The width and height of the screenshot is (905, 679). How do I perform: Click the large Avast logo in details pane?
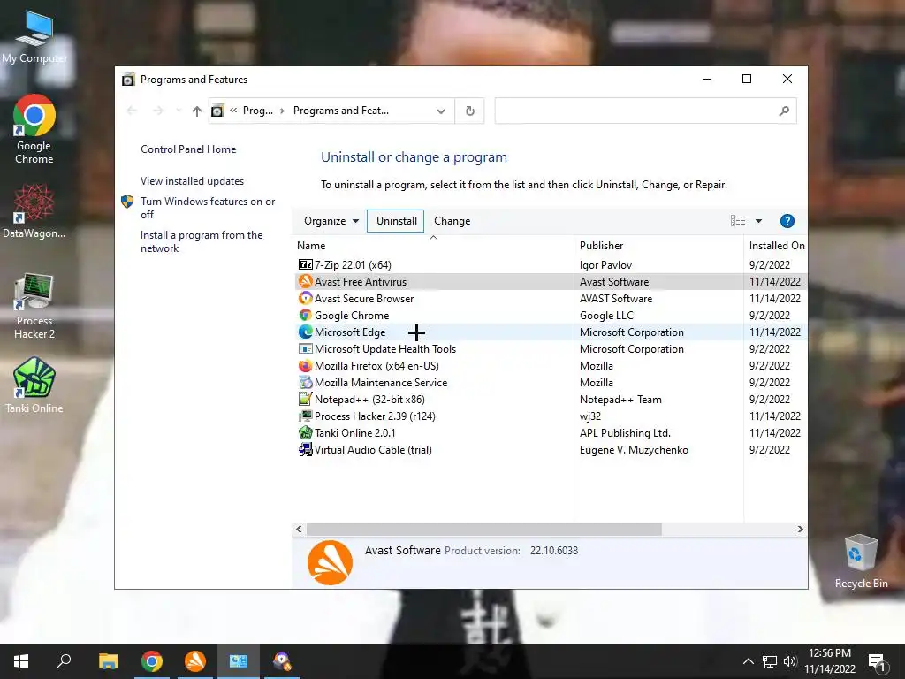(331, 562)
